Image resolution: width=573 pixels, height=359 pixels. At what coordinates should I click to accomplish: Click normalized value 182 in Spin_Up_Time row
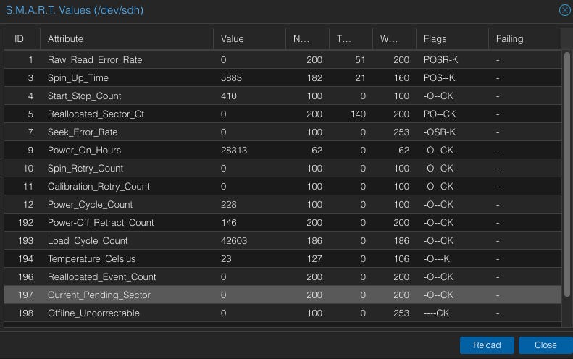pyautogui.click(x=314, y=77)
